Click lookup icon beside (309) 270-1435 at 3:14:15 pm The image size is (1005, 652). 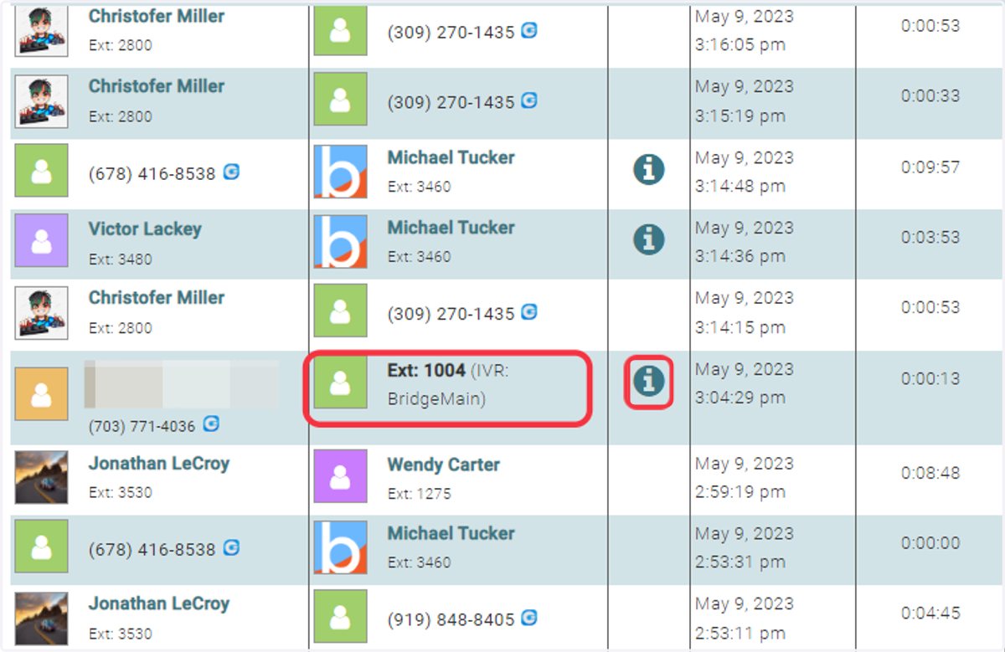coord(529,312)
